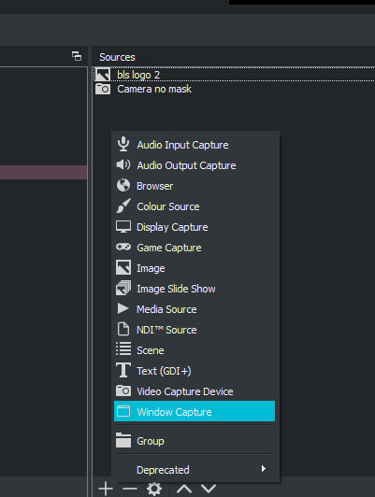
Task: Add an Image Slide Show source
Action: 195,289
